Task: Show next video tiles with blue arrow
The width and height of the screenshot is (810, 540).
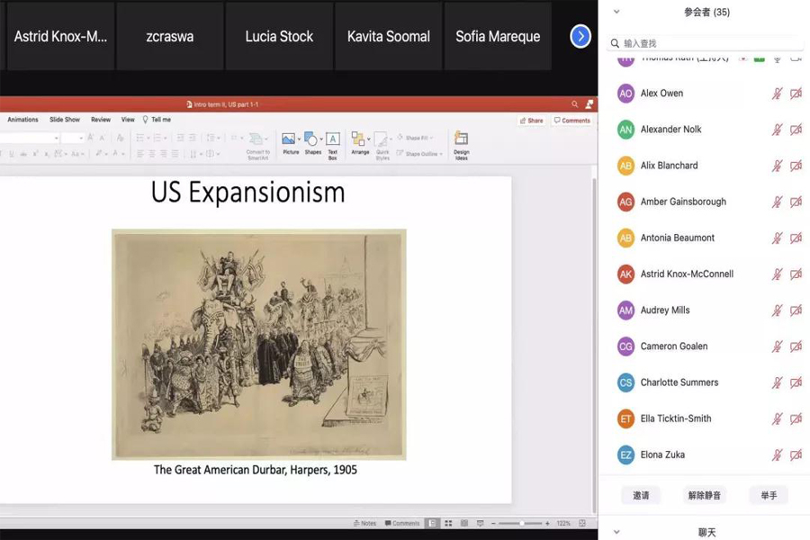Action: [580, 37]
